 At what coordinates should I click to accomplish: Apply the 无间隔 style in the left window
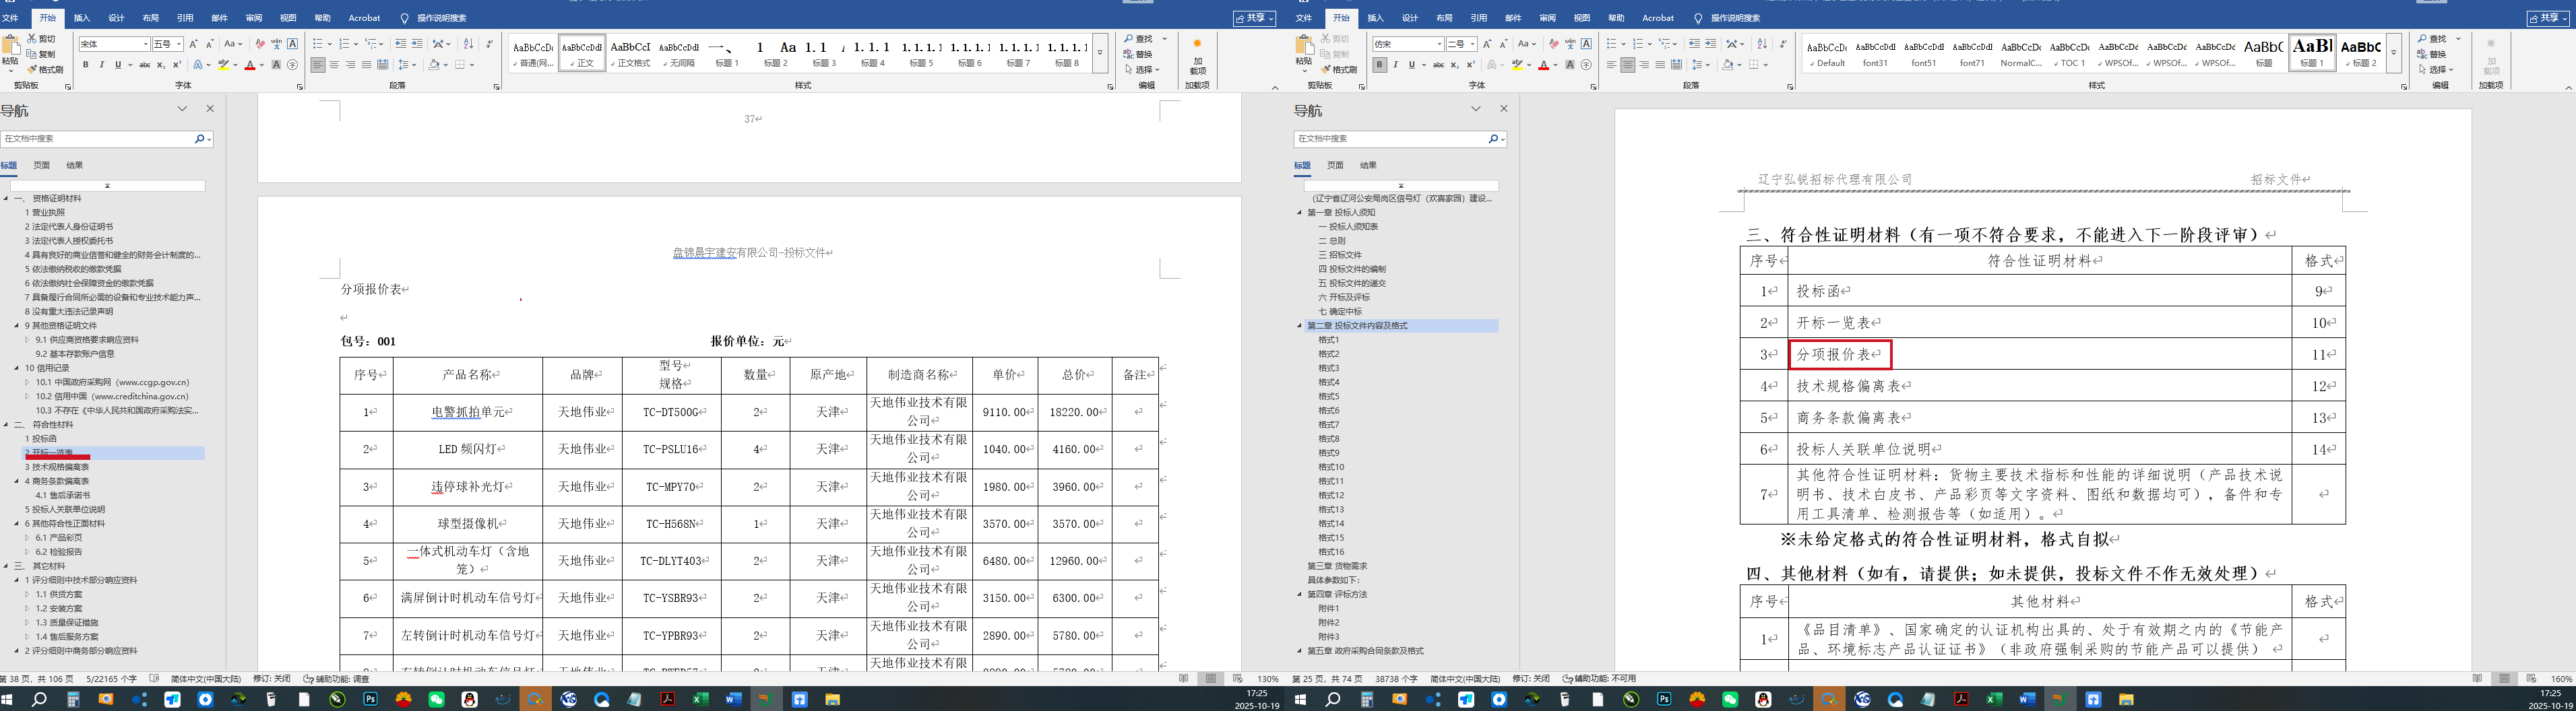point(679,52)
